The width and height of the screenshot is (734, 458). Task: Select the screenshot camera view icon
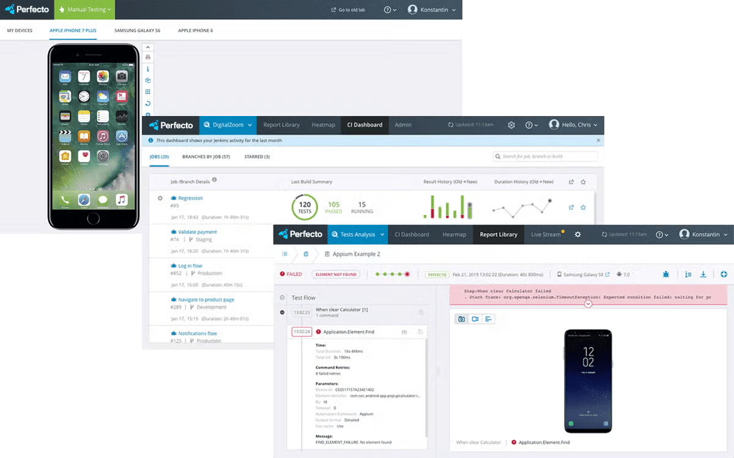point(462,319)
